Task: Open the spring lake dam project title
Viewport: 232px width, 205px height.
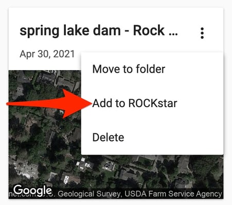Action: tap(99, 30)
